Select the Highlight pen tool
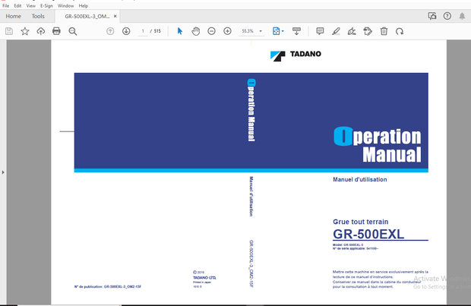Screen dimensions: 471x306 tap(336, 31)
